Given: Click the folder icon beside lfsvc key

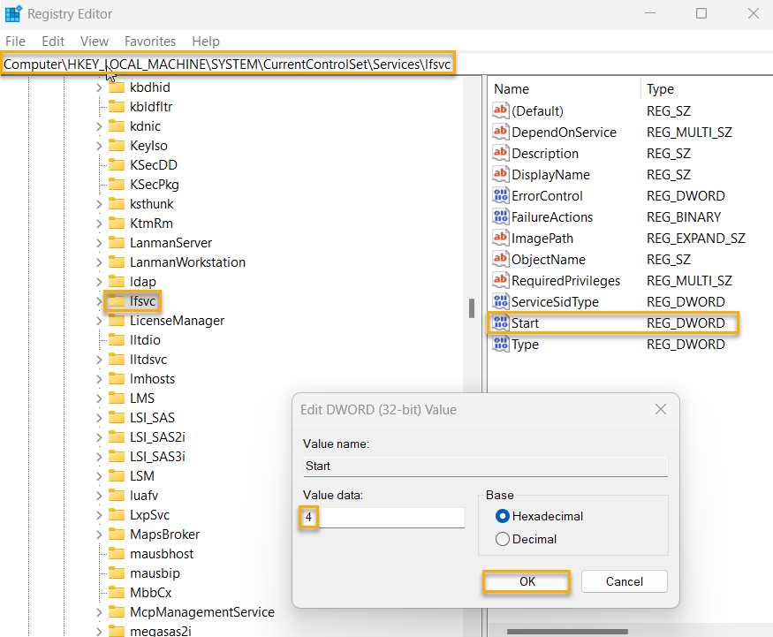Looking at the screenshot, I should coord(117,300).
